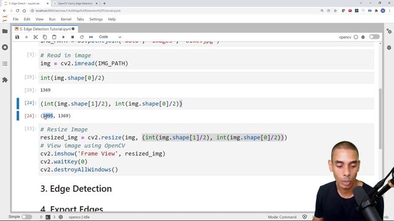Viewport: 394px width, 221px height.
Task: Open the cell type Code dropdown
Action: (x=110, y=37)
